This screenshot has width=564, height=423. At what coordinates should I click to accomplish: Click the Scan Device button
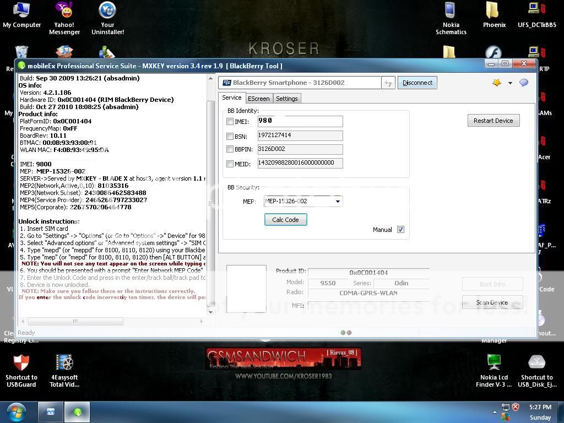pyautogui.click(x=492, y=302)
